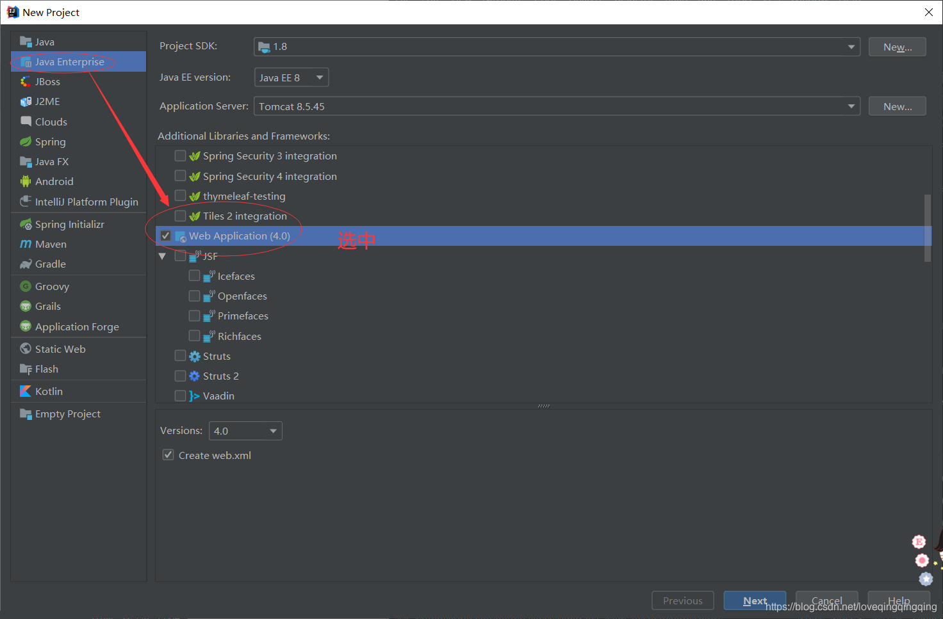
Task: Select the Icefaces list entry text
Action: [236, 276]
